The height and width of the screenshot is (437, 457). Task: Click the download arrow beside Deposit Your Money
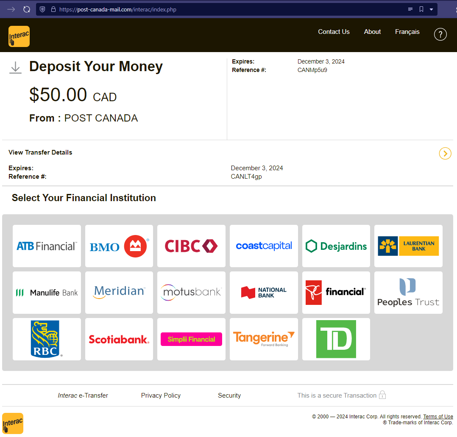[x=15, y=68]
